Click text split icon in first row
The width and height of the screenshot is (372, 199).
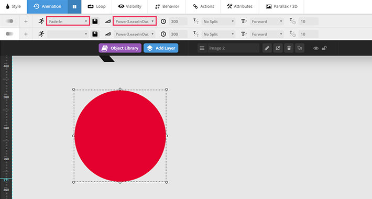pos(196,21)
